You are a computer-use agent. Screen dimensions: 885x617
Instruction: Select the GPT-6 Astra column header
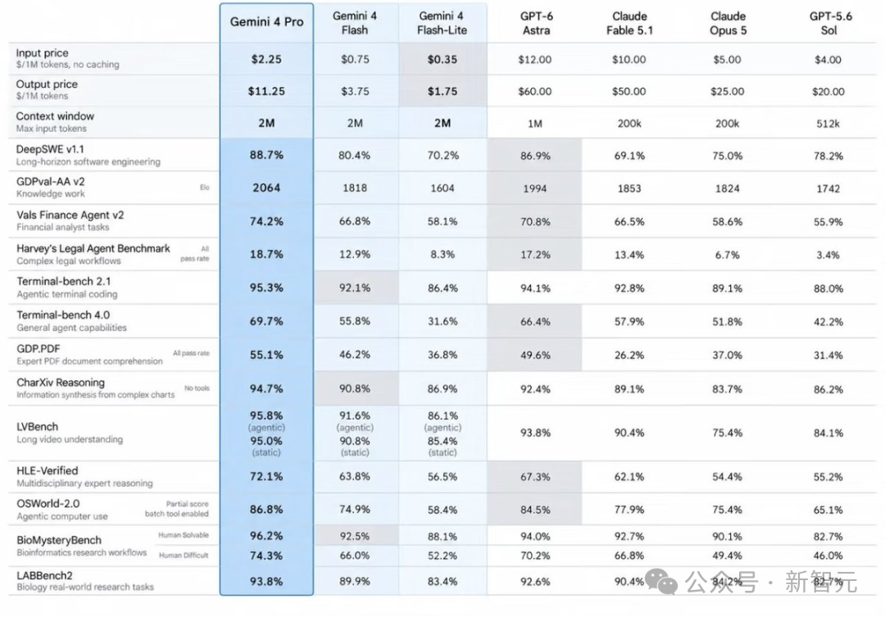click(x=536, y=23)
